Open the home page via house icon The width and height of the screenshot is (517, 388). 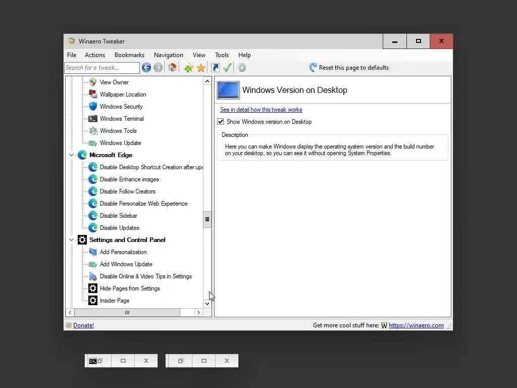[173, 68]
